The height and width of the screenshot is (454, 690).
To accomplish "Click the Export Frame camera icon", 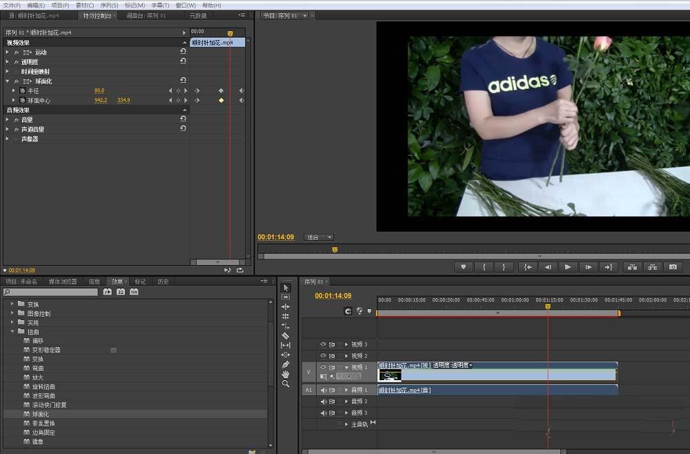I will pyautogui.click(x=673, y=267).
